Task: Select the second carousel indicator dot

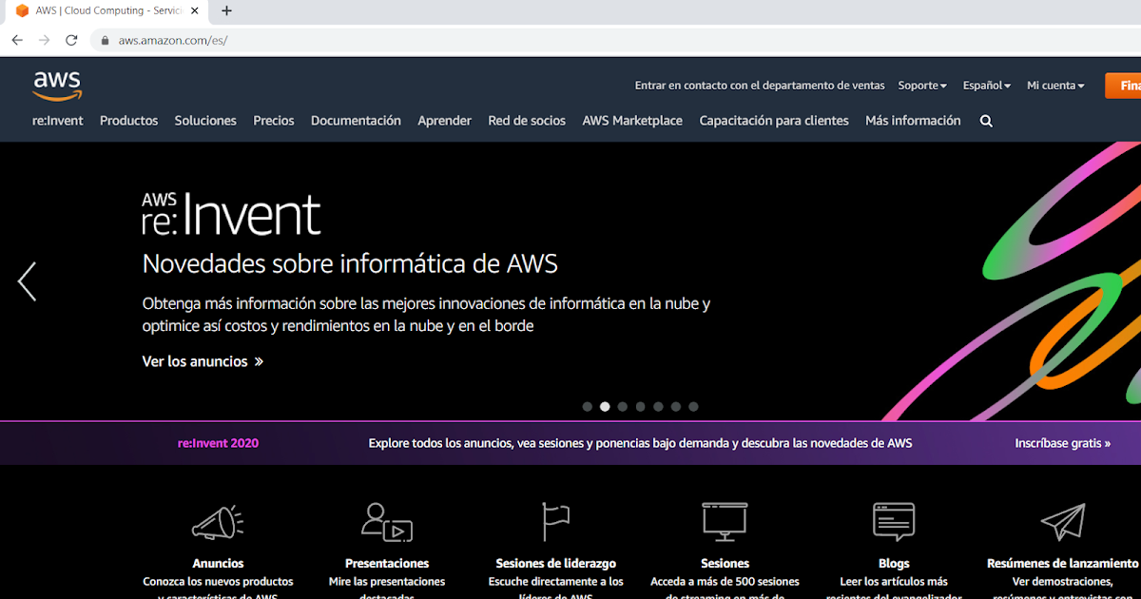Action: pyautogui.click(x=605, y=406)
